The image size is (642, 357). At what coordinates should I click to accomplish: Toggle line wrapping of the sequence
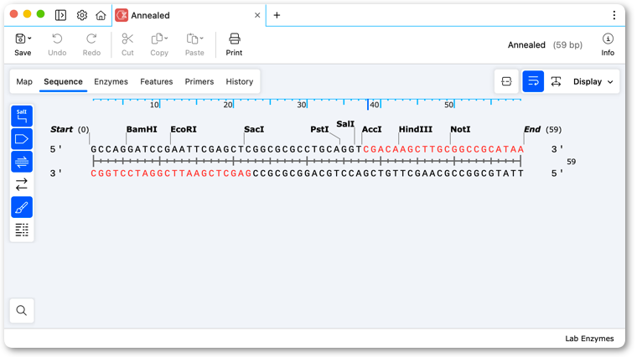533,81
